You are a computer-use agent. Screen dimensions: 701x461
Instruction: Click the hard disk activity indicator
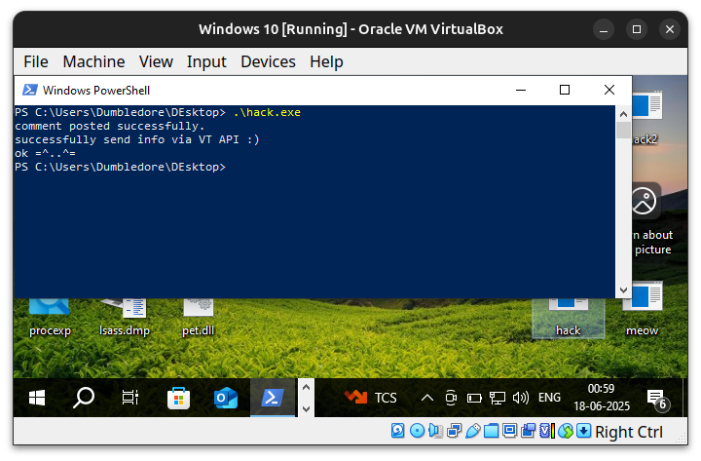point(398,431)
